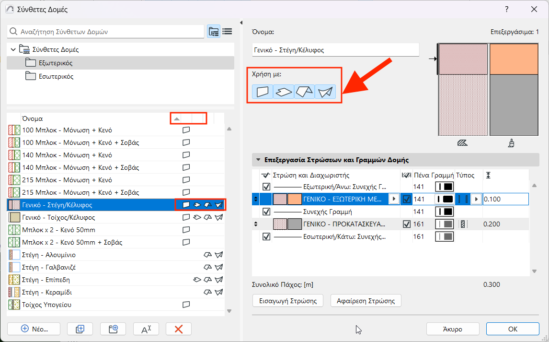Toggle hatch checkbox in ΓΕΝΙΚΟ - ΠΡΟΚΑΤΑΣΚΕΥΑ row

407,224
